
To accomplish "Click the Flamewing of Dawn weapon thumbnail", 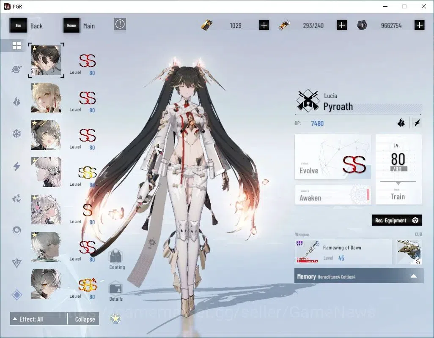I will pyautogui.click(x=308, y=252).
